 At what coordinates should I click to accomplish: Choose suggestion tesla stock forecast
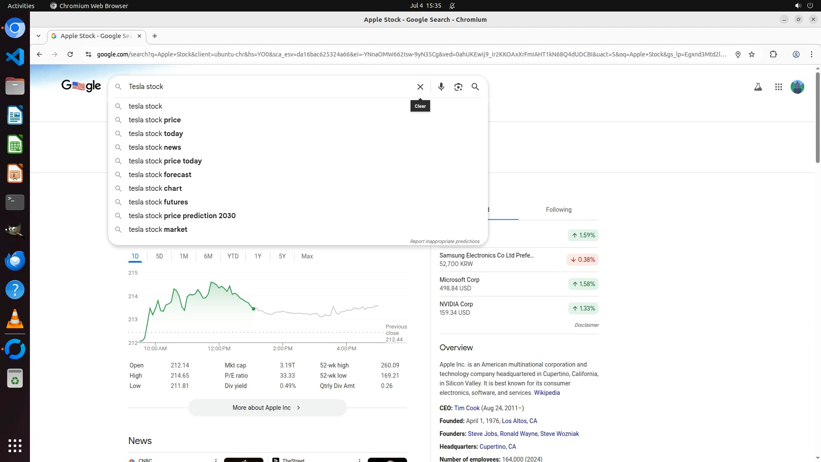(160, 175)
